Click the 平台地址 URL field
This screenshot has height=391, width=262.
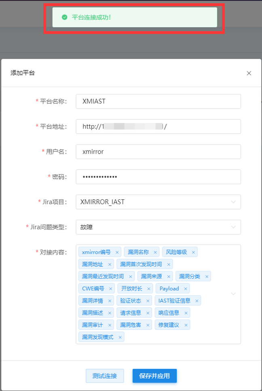coord(158,127)
